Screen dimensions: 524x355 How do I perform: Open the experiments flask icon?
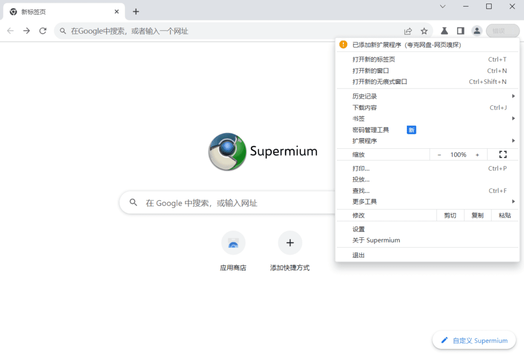pos(444,31)
